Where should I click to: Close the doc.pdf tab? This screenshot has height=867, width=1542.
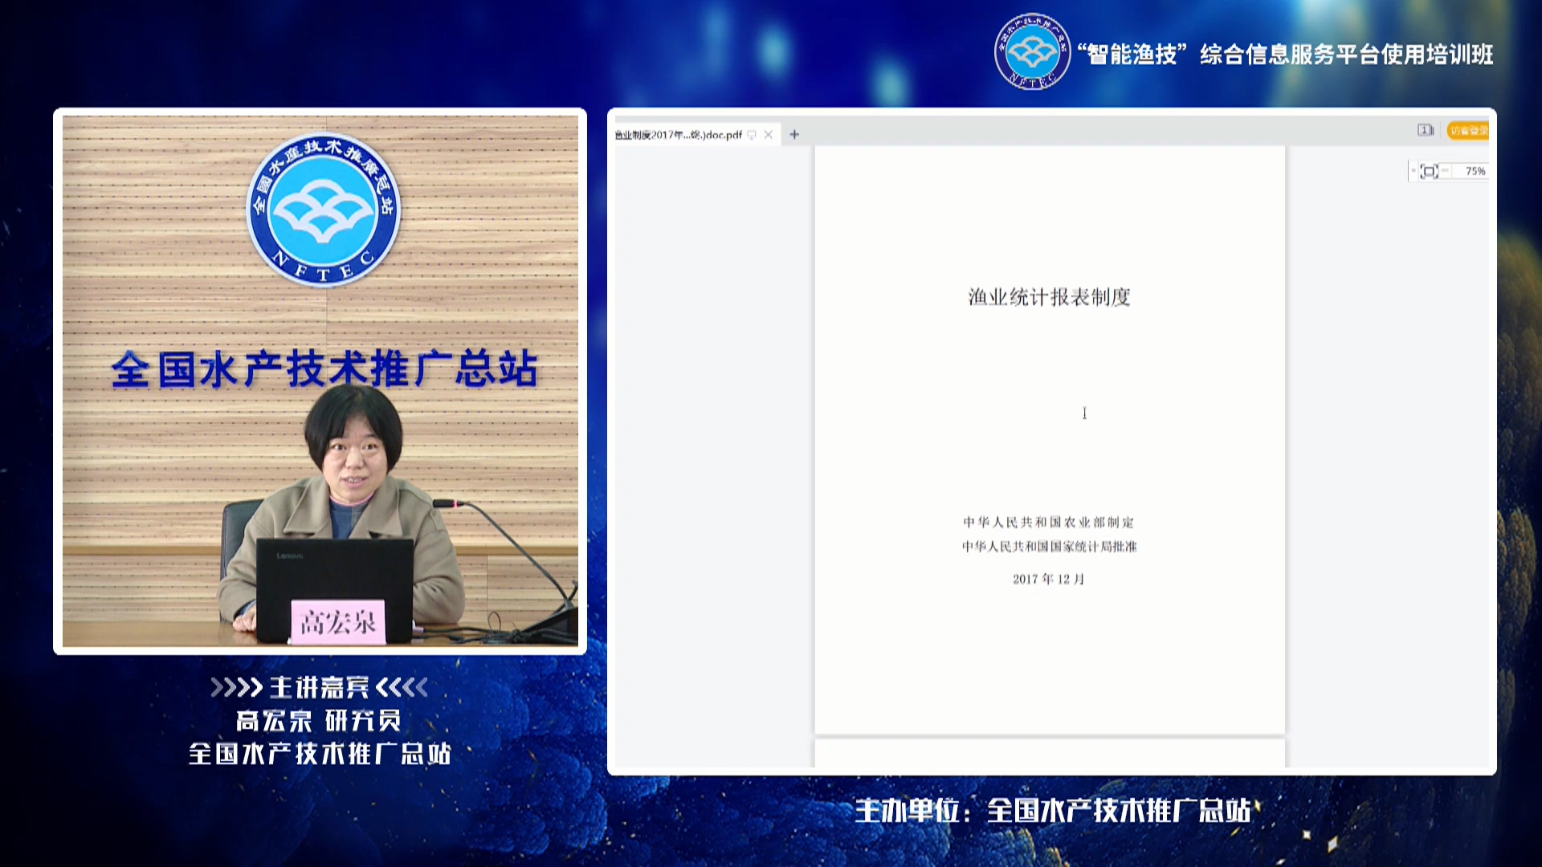pos(769,135)
